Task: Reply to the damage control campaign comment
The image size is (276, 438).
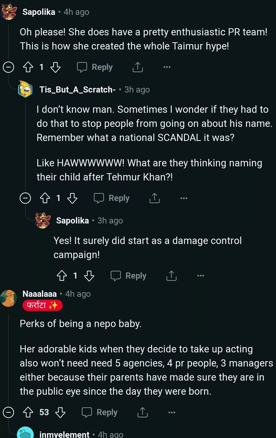Action: pos(129,276)
